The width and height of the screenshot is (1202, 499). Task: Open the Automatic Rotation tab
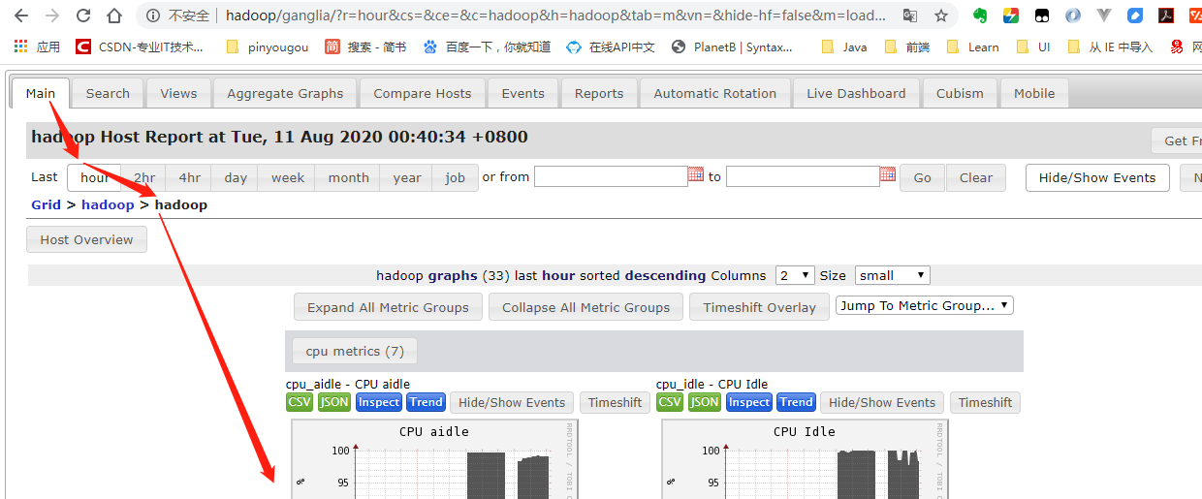point(715,93)
